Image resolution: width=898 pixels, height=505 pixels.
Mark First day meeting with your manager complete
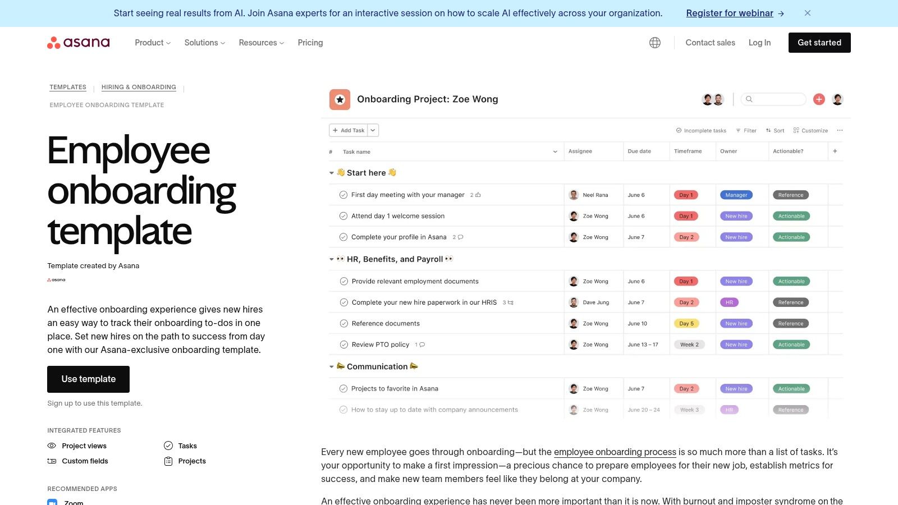(x=343, y=195)
